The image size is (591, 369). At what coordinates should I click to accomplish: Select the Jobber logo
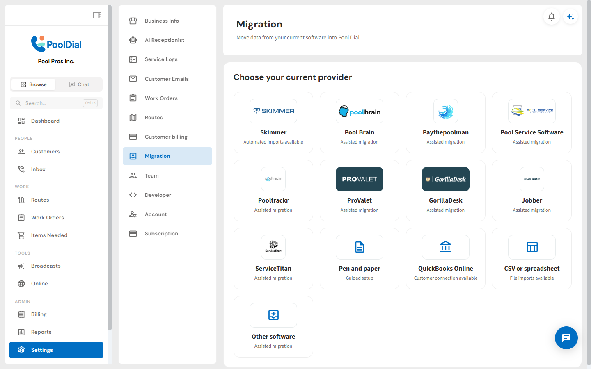point(532,179)
